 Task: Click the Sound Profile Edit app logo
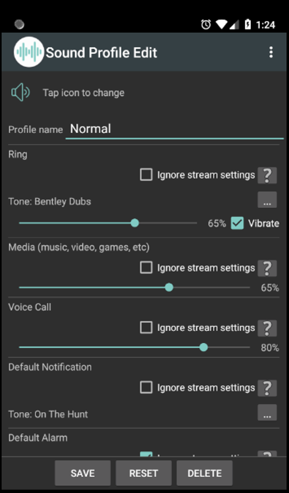point(28,52)
